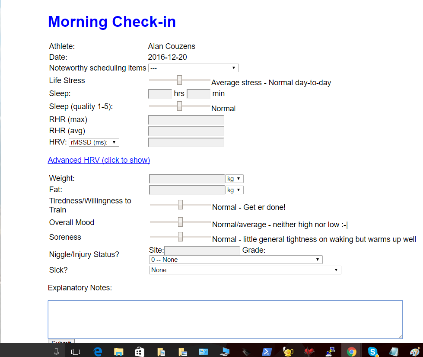Screen dimensions: 423x357
Task: Open the injury Grade dropdown showing 0 -- None
Action: tap(236, 260)
